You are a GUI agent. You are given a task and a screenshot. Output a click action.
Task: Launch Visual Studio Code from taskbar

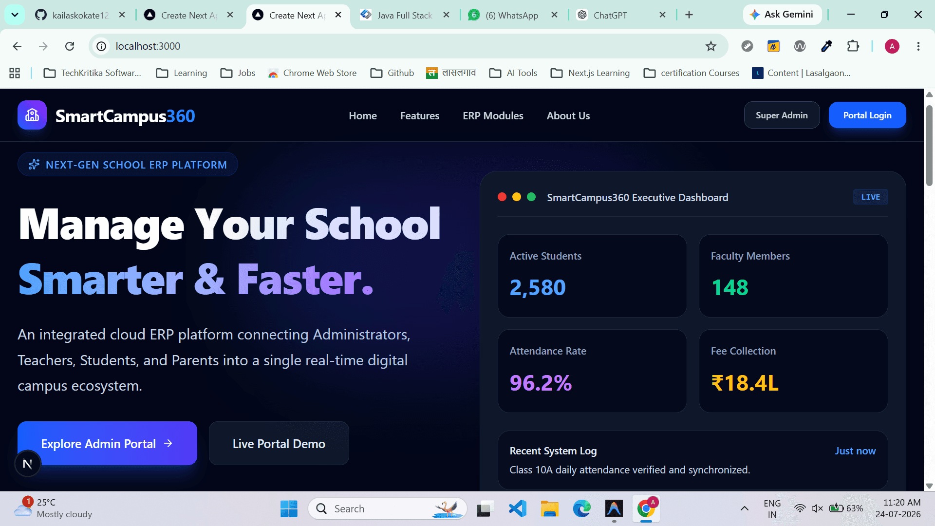[517, 509]
